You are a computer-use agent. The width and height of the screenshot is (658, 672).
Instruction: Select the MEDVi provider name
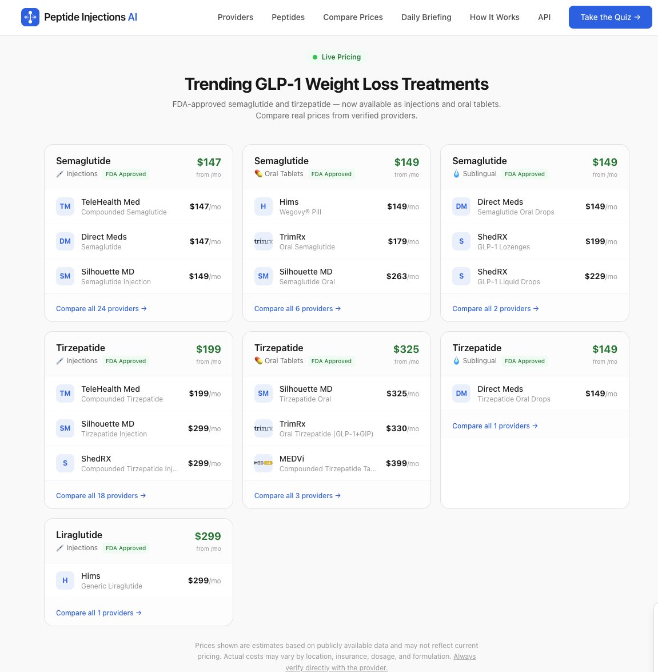(292, 459)
